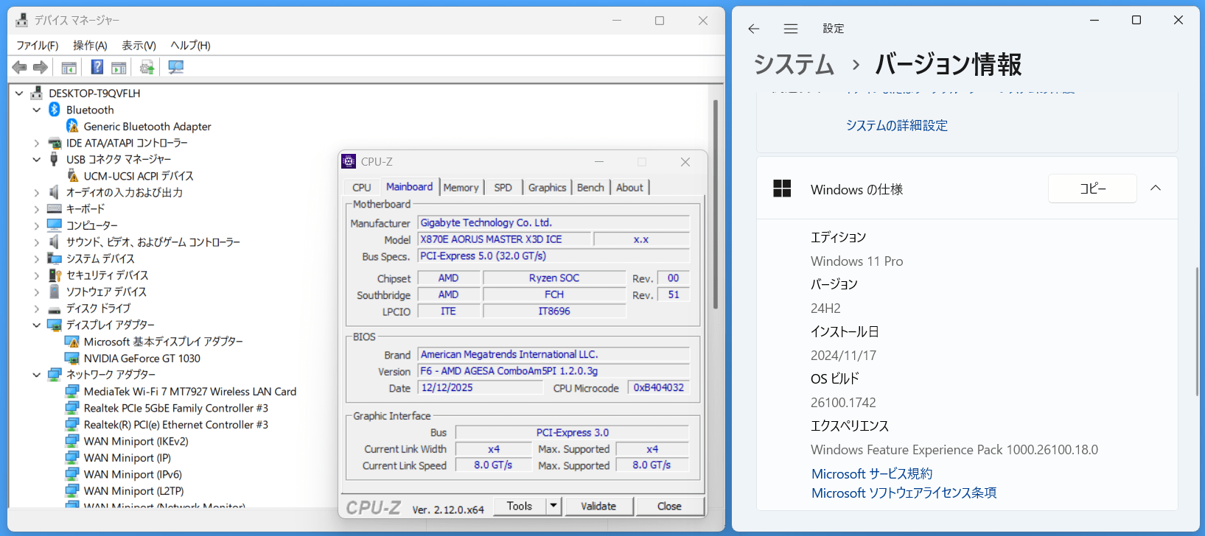This screenshot has width=1205, height=536.
Task: Select the Generic Bluetooth Adapter warning icon
Action: point(73,127)
